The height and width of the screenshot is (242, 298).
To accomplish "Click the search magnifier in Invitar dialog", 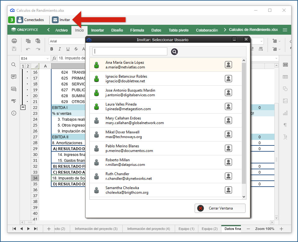I will (x=174, y=52).
